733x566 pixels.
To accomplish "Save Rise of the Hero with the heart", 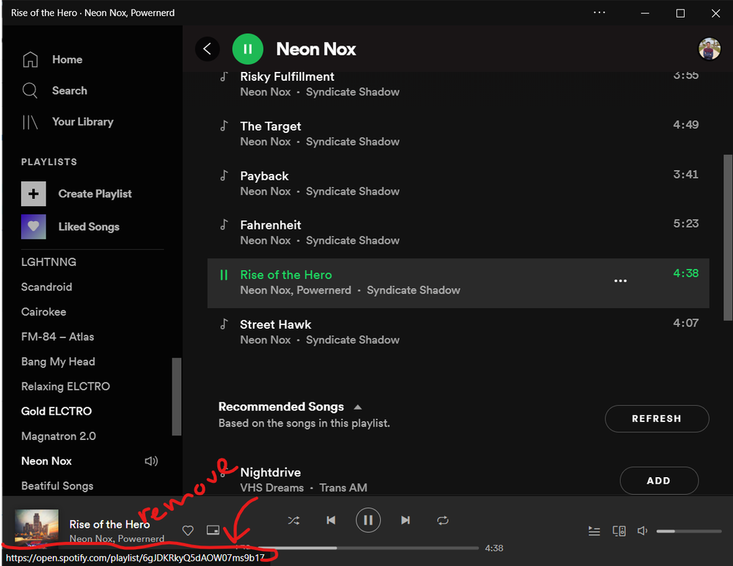I will (x=188, y=530).
